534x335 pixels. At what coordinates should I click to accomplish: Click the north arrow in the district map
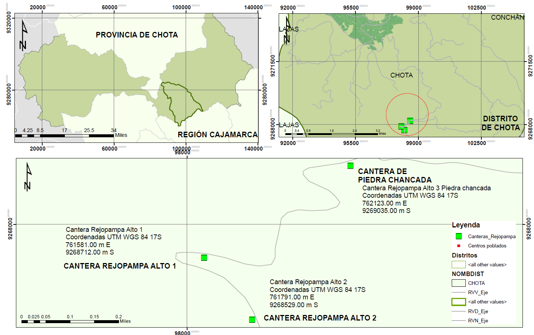pos(287,30)
